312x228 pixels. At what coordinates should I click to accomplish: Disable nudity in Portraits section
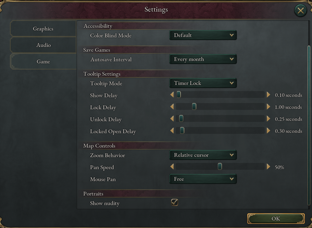[175, 202]
